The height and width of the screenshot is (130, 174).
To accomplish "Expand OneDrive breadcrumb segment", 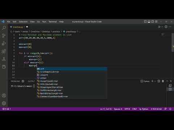I will click(35, 31).
